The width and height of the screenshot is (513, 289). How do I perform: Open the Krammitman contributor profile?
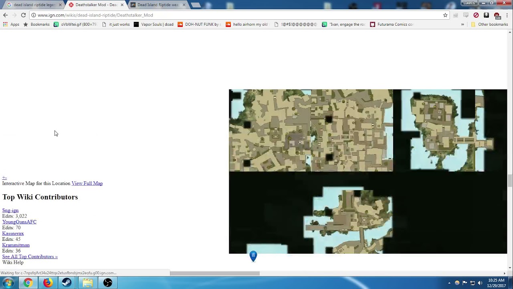[16, 245]
